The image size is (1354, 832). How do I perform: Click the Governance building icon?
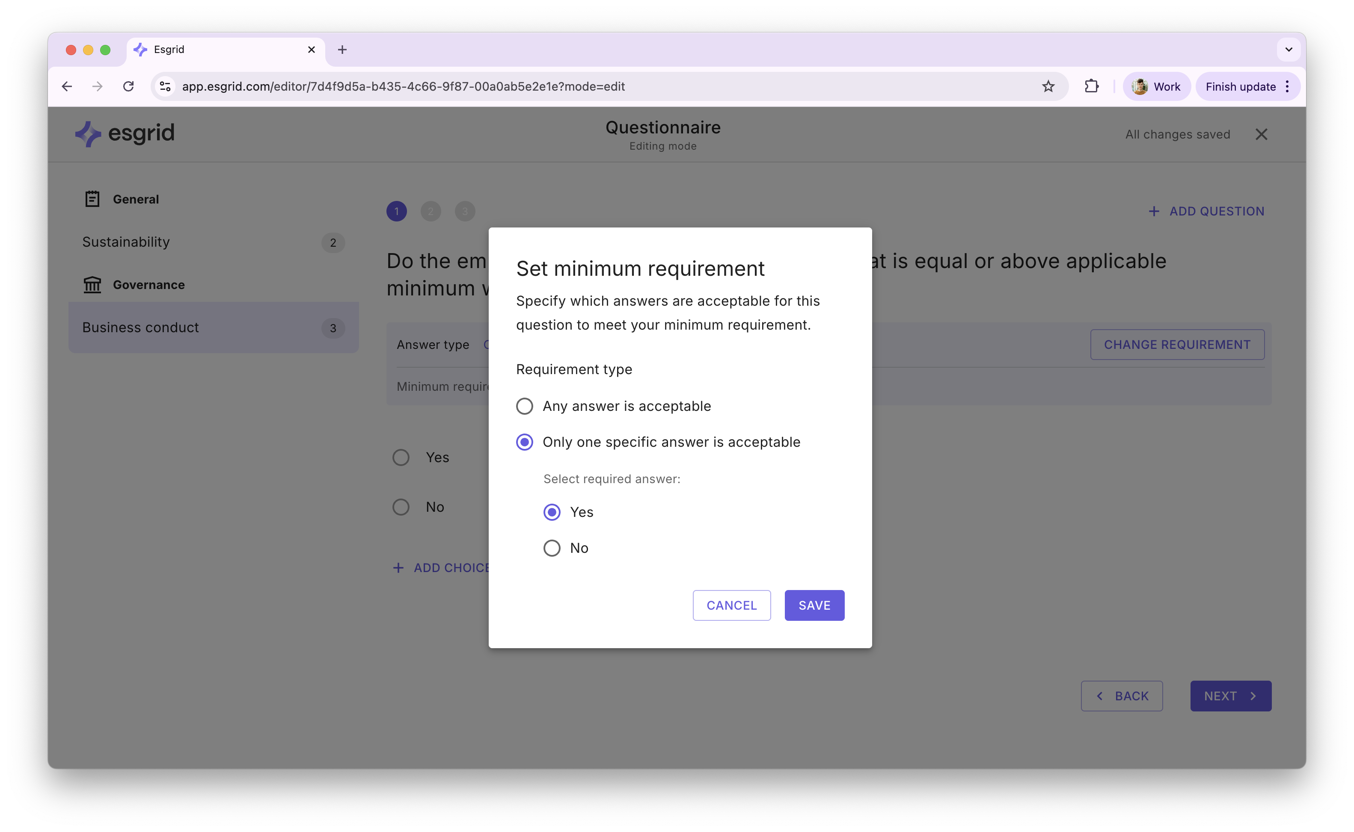click(x=92, y=284)
